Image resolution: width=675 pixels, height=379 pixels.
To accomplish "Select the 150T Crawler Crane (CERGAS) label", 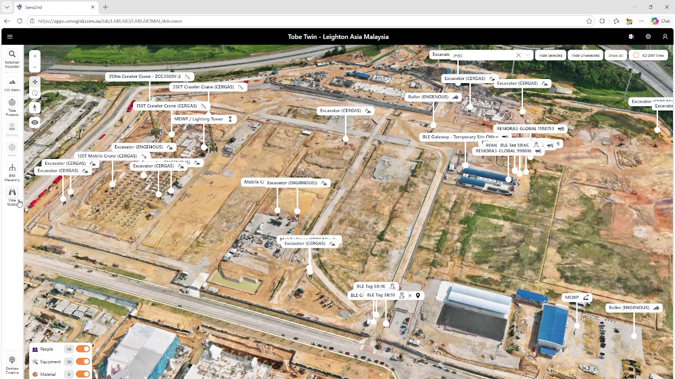I will pos(171,106).
